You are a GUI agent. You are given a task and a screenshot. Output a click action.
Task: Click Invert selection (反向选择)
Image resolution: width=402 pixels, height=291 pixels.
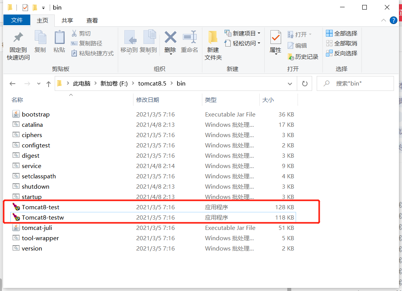342,53
